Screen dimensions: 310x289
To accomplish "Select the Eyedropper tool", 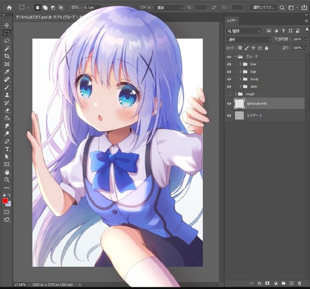I will coord(7,72).
